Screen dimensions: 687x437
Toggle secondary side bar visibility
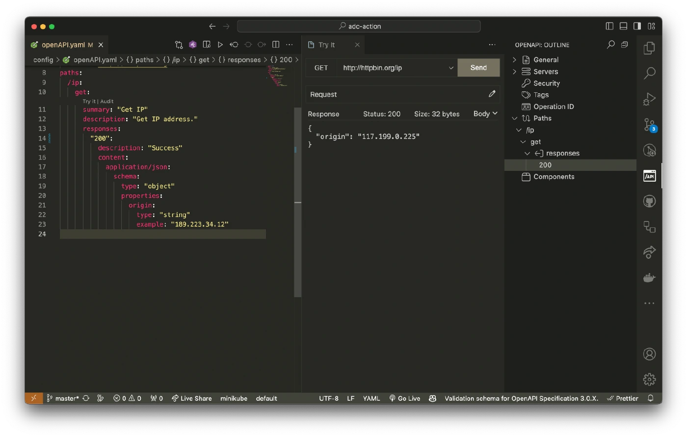637,26
